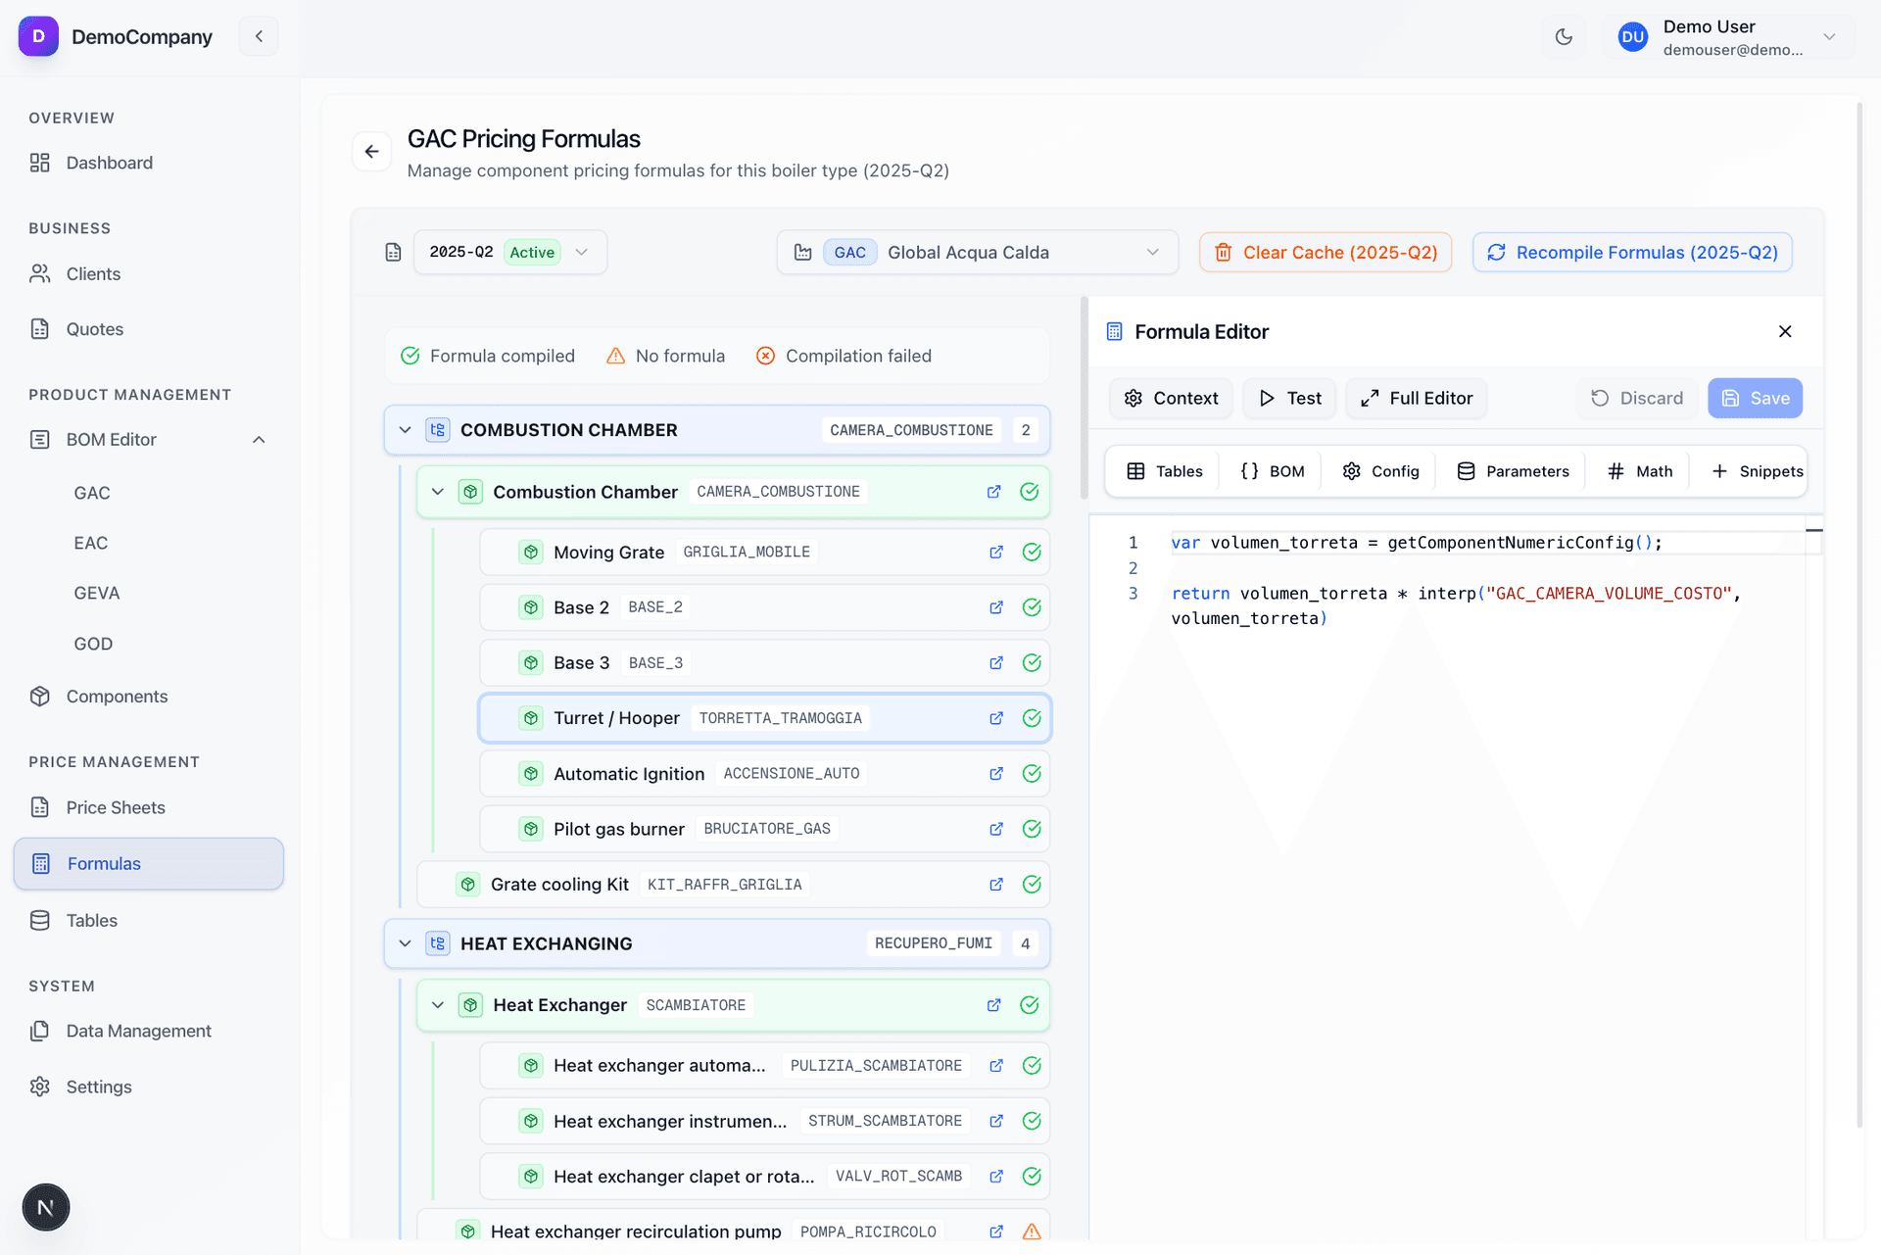Click the component tree vertical scrollbar
Screen dimensions: 1881x1255
tap(1084, 398)
